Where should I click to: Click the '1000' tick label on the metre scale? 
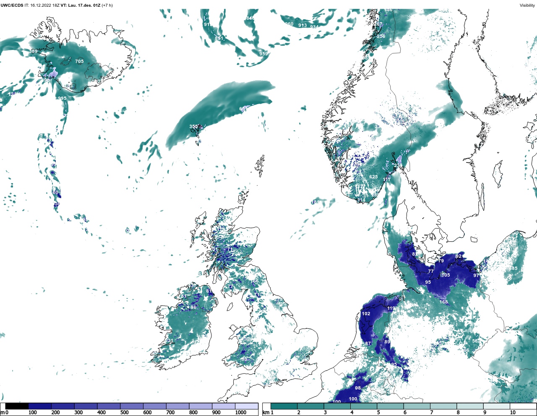point(241,413)
